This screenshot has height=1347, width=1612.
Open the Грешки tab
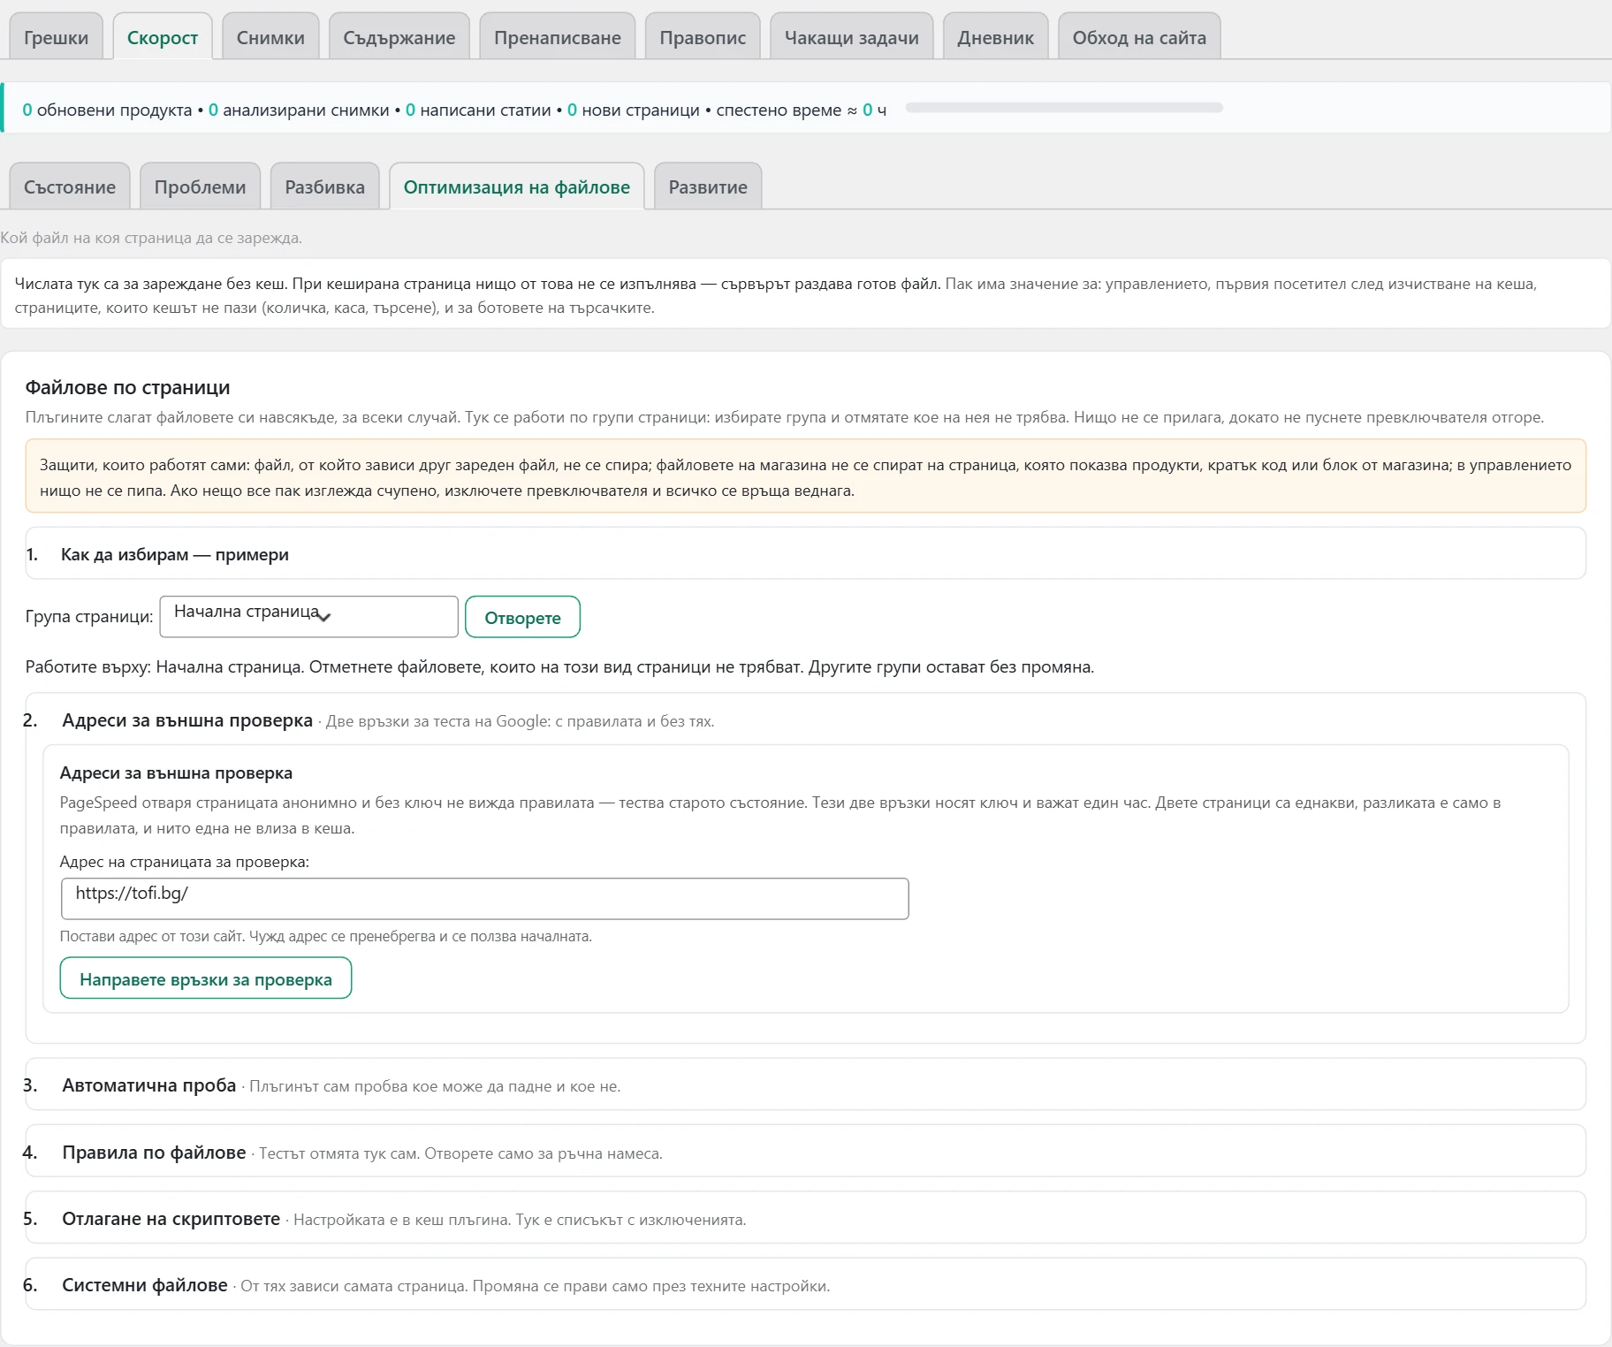coord(56,37)
